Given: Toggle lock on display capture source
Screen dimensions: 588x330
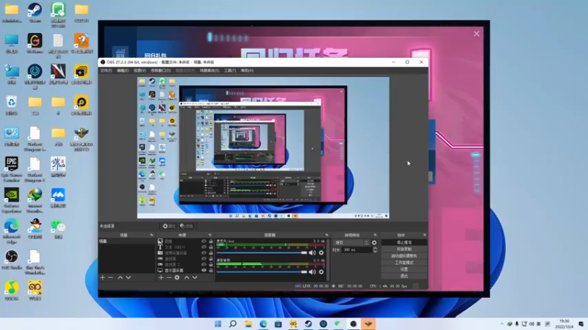Looking at the screenshot, I should (x=211, y=270).
